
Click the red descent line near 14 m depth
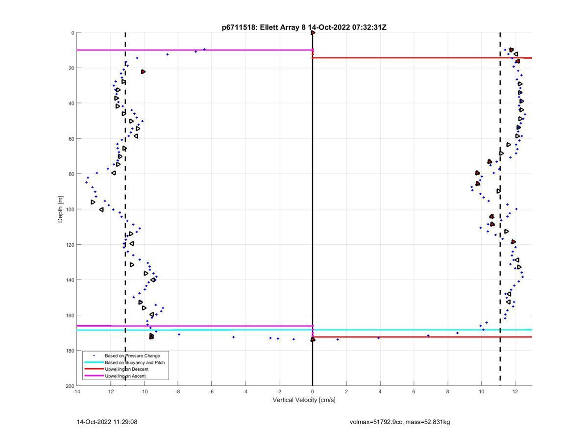[422, 58]
